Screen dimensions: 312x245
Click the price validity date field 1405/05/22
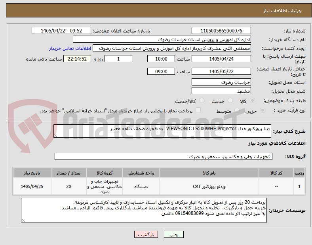(x=221, y=71)
